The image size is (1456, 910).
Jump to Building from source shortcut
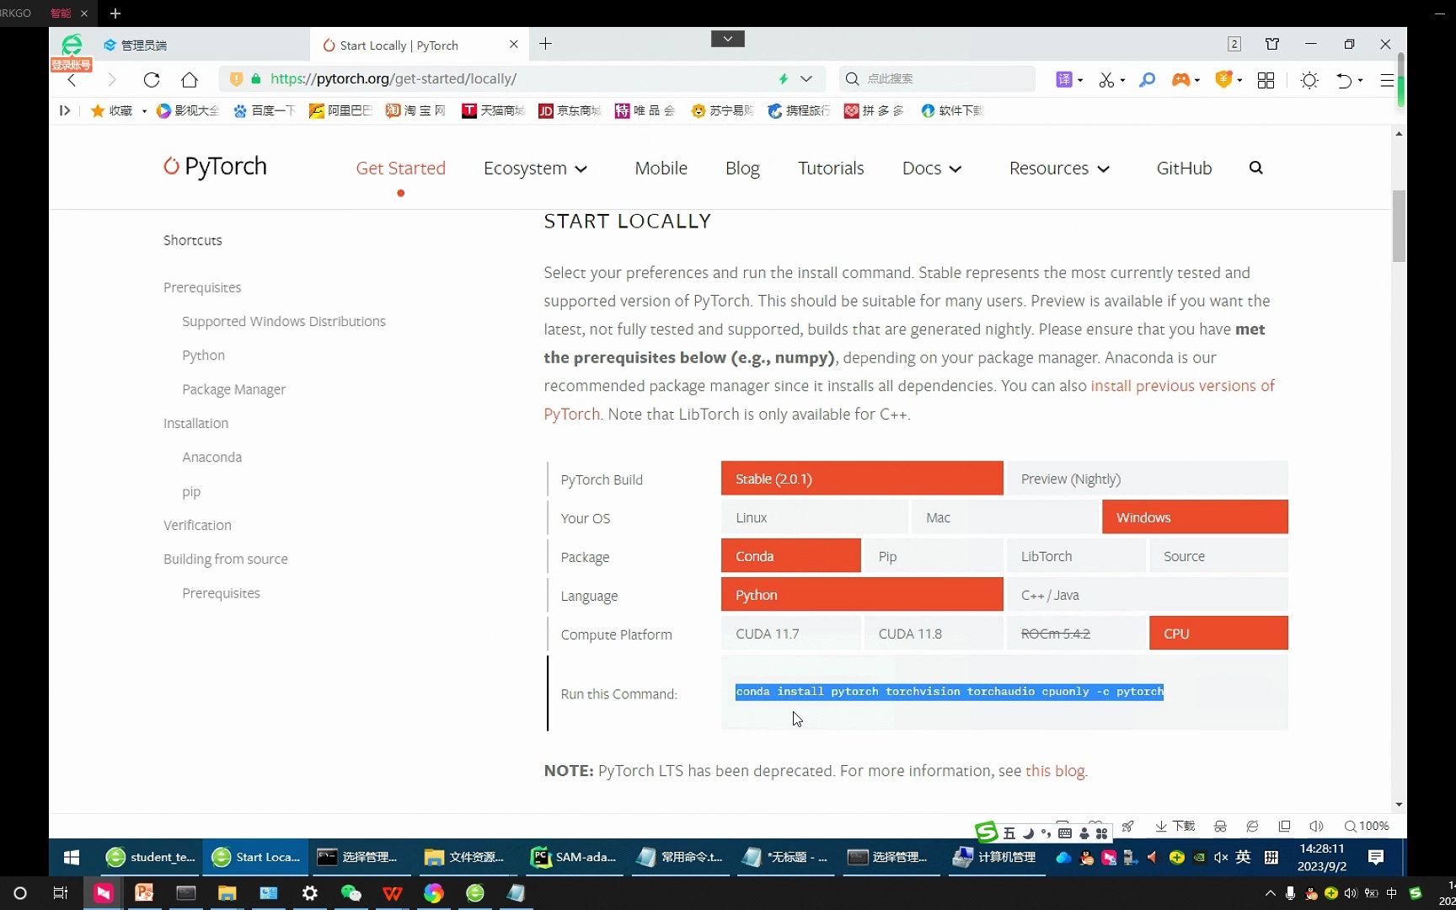(226, 559)
